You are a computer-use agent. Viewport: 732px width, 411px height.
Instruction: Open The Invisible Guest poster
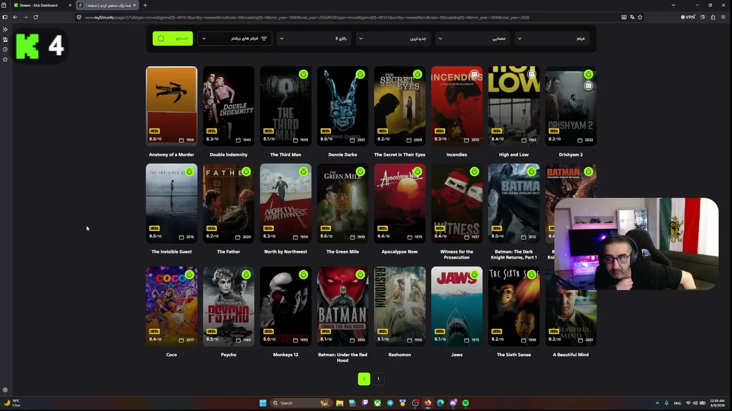(x=172, y=204)
